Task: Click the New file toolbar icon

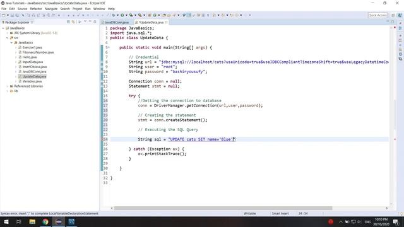Action: point(3,15)
